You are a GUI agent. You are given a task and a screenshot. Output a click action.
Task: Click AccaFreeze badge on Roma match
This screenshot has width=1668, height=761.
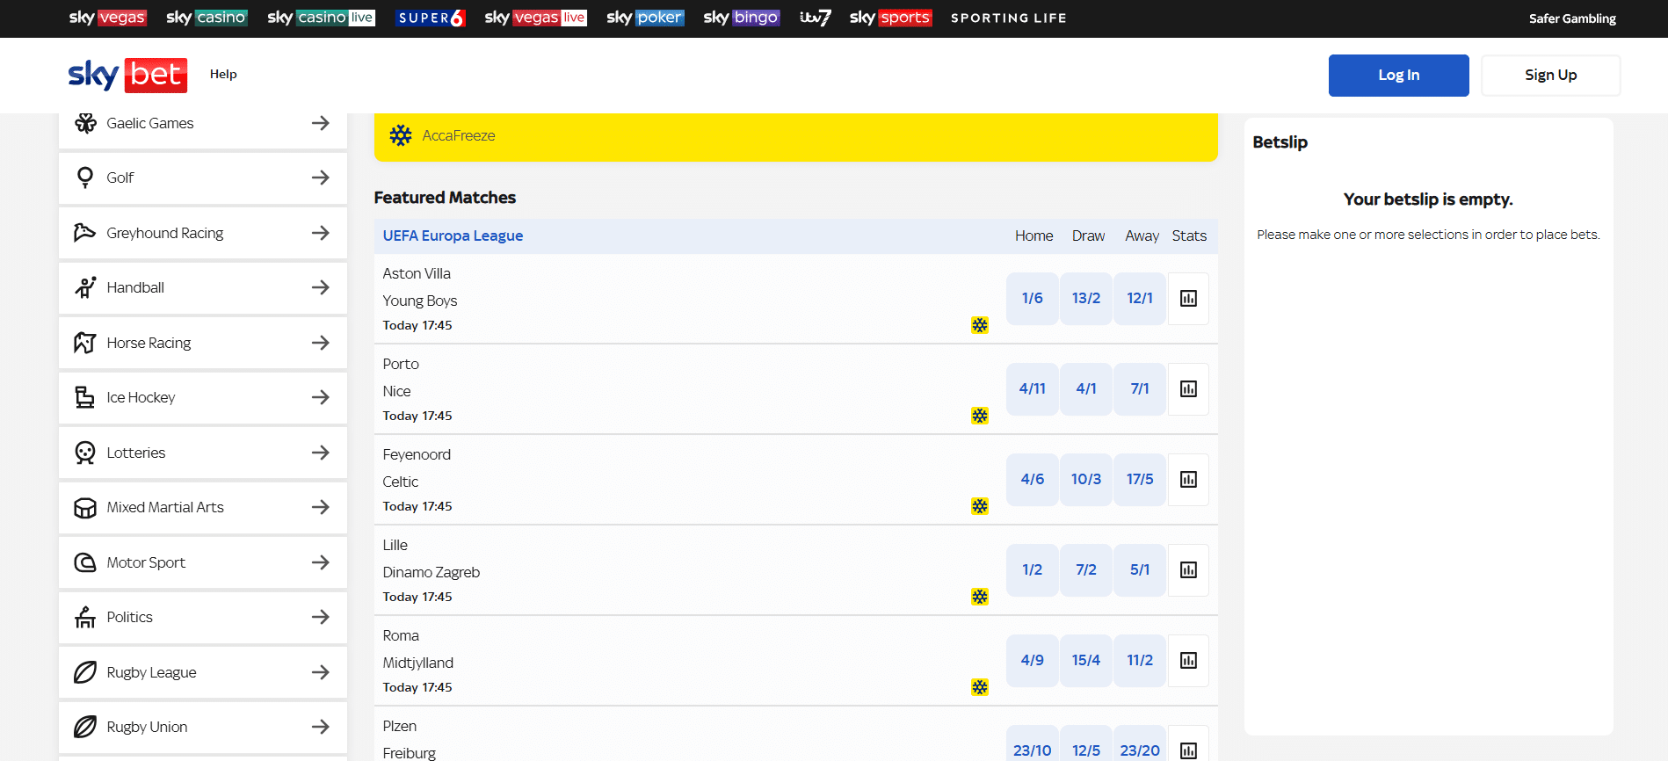pyautogui.click(x=980, y=687)
